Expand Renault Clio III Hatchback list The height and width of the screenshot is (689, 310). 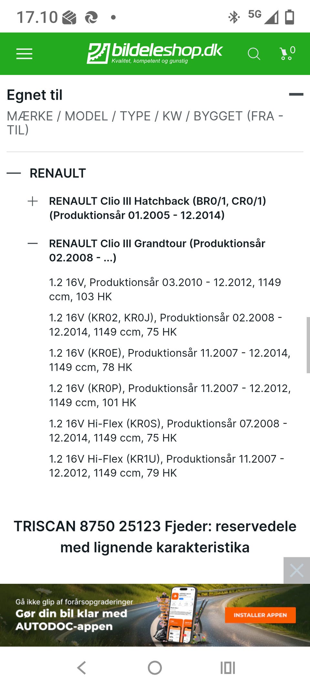(x=33, y=201)
